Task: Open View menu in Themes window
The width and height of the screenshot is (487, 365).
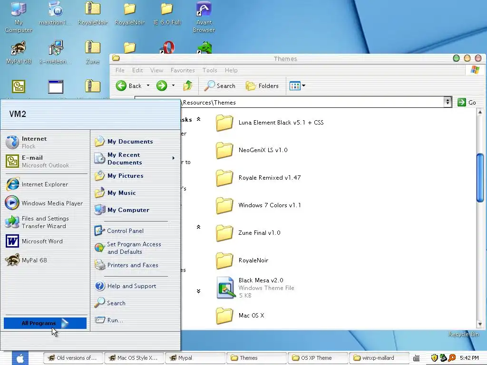Action: pyautogui.click(x=156, y=70)
